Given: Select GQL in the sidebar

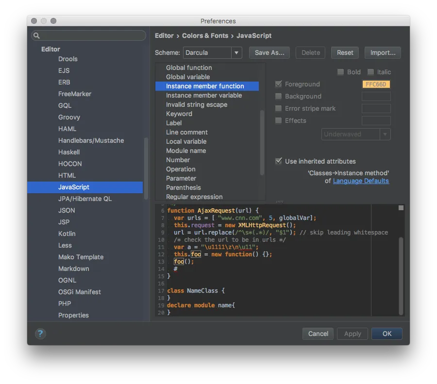Looking at the screenshot, I should (x=65, y=106).
